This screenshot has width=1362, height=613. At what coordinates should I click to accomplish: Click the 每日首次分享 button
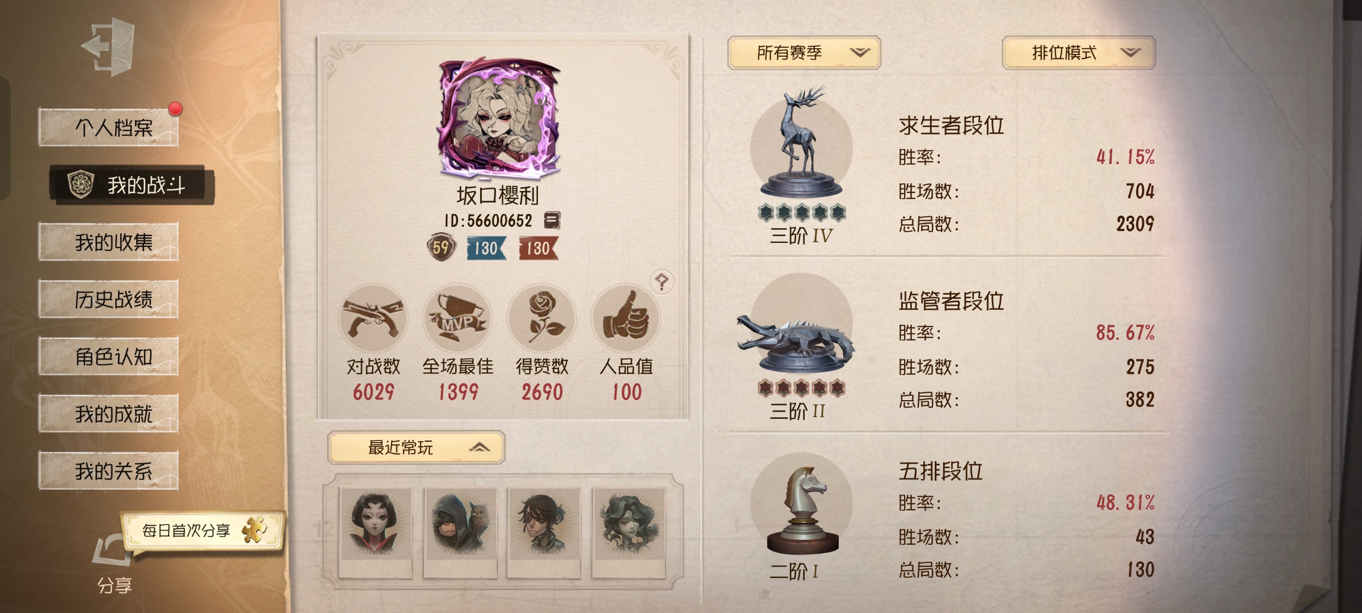pos(203,531)
